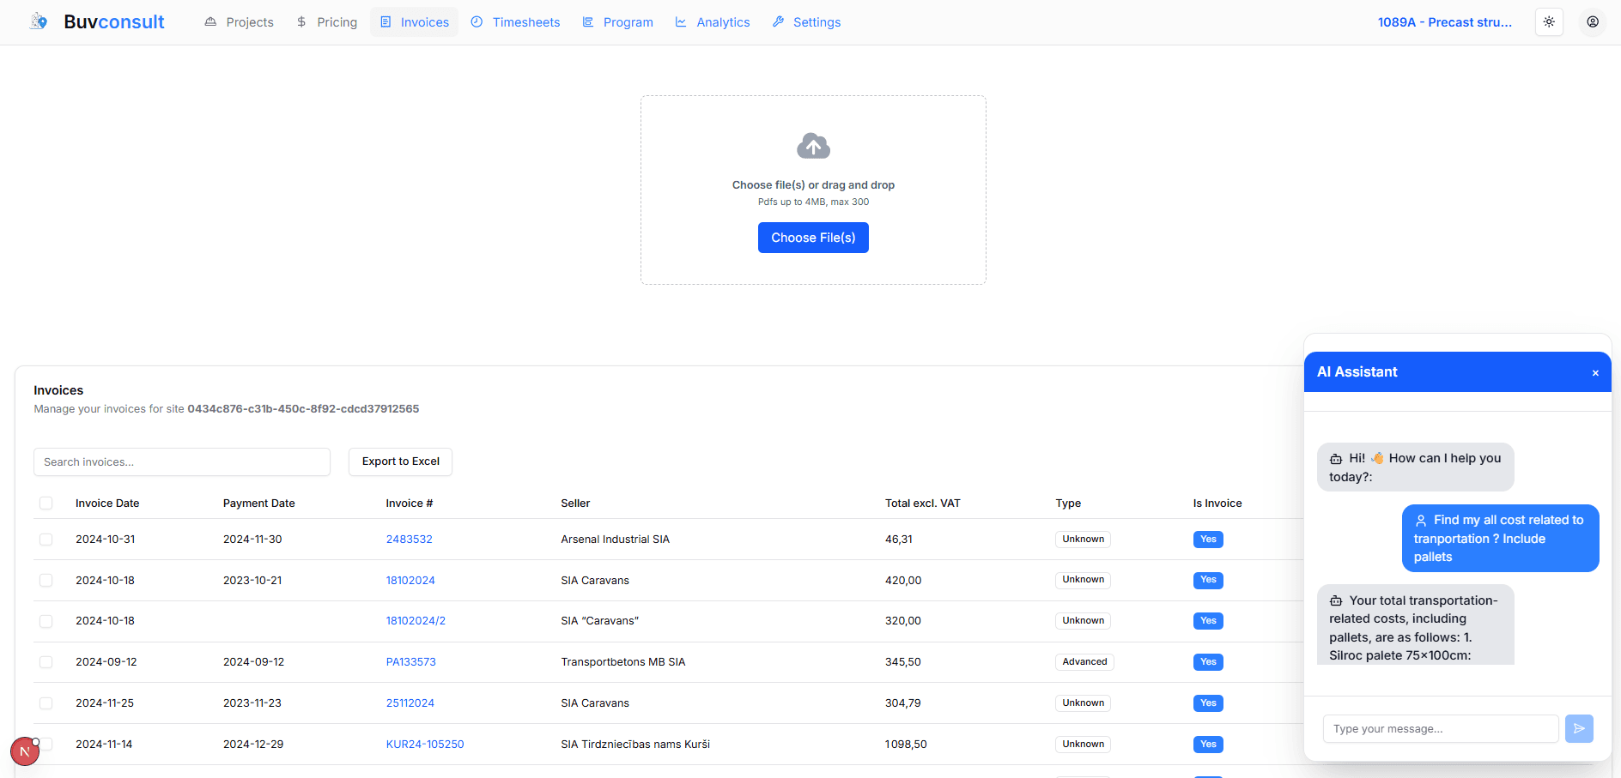The width and height of the screenshot is (1621, 778).
Task: Click seller Transportbetons MB SIA
Action: [x=622, y=662]
